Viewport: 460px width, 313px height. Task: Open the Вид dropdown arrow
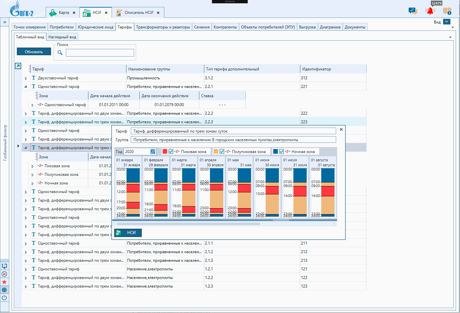click(447, 22)
